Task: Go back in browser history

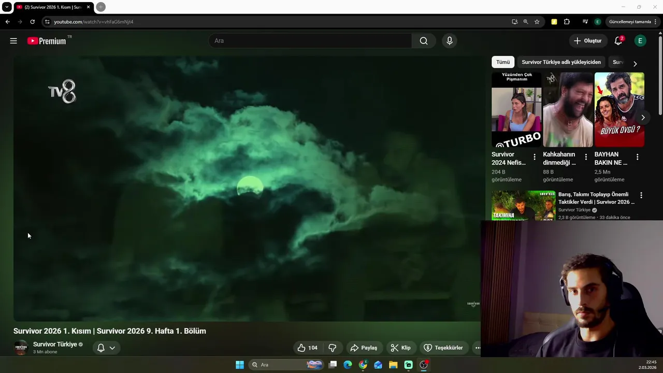Action: point(7,22)
